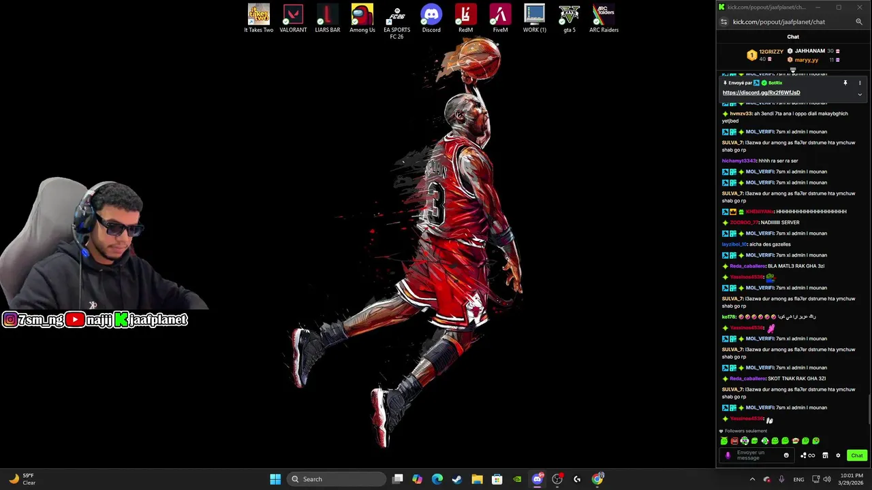This screenshot has height=490, width=872.
Task: Click the green Chat send button
Action: point(857,455)
